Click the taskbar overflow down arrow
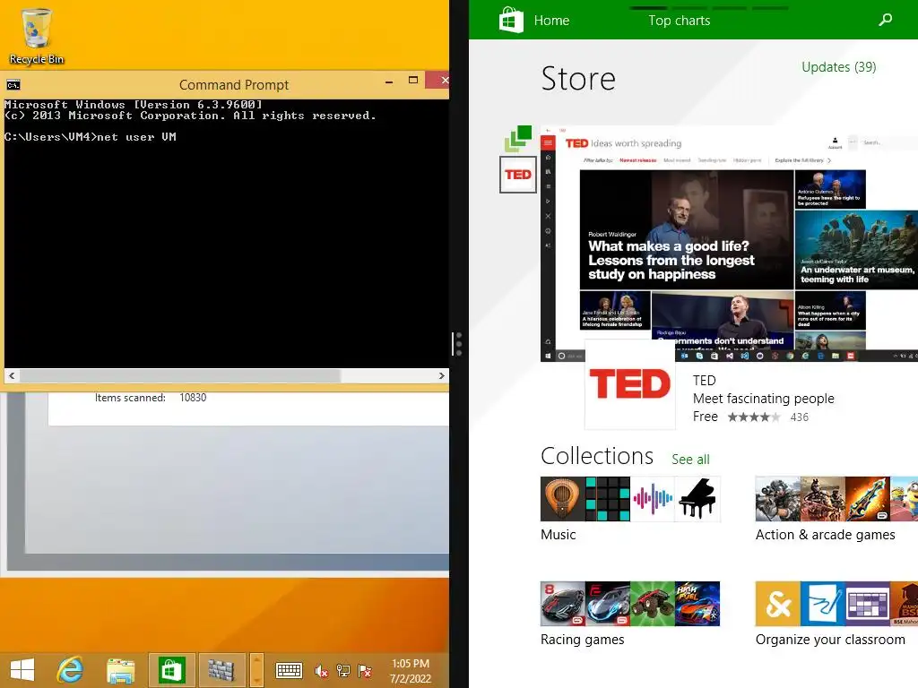The image size is (918, 688). pyautogui.click(x=256, y=679)
